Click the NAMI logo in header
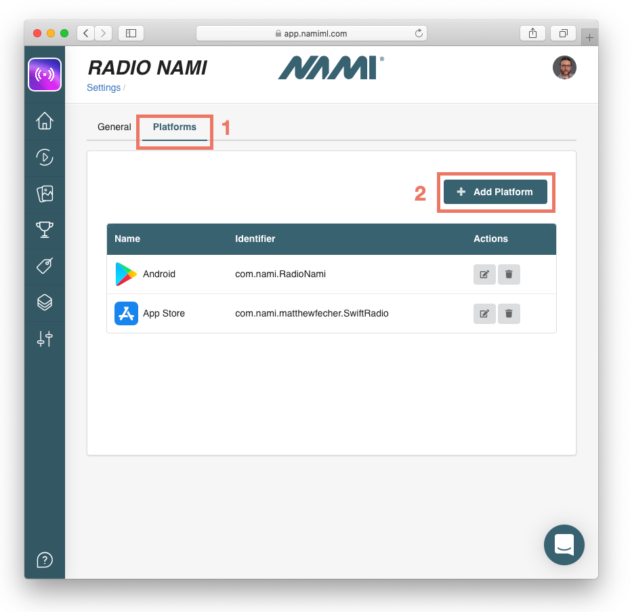630x612 pixels. 331,68
